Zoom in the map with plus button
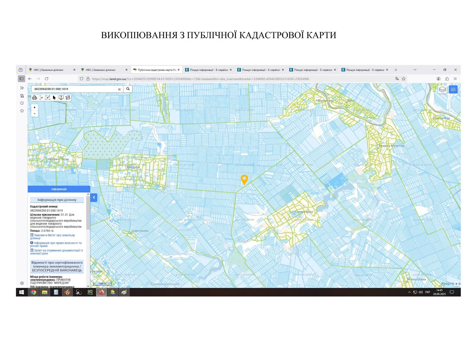This screenshot has height=356, width=475. (35, 107)
